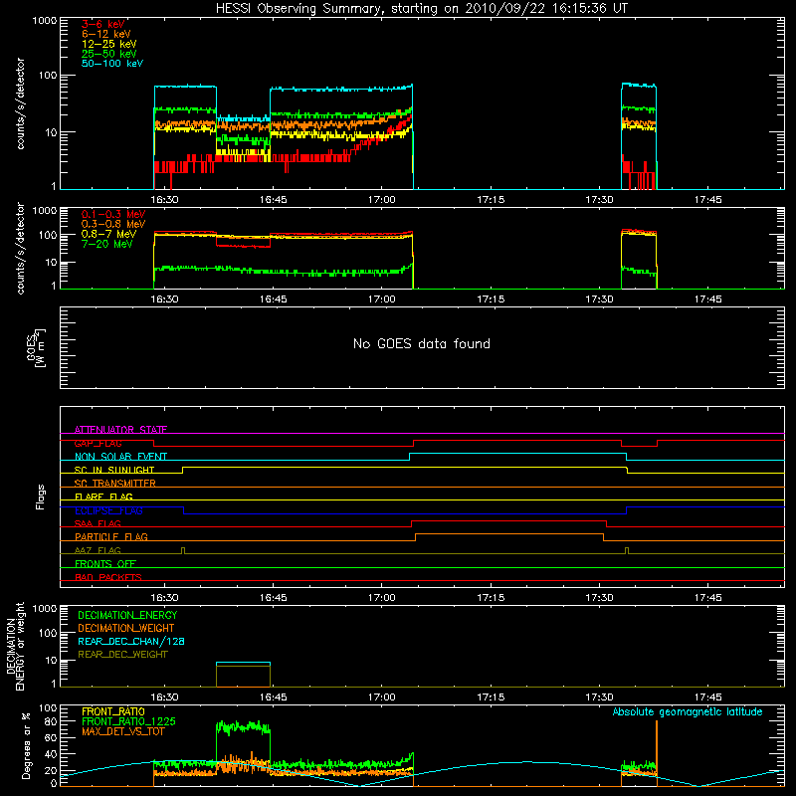Click the HESSI Observing Summary title
This screenshot has width=796, height=796.
click(421, 9)
